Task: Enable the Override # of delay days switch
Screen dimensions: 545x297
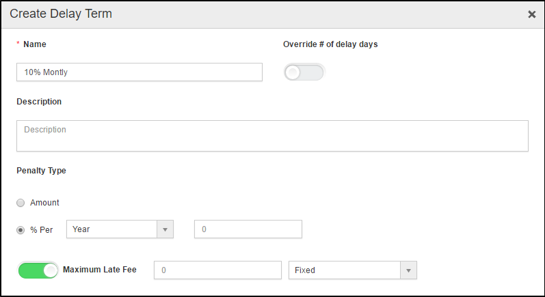Action: click(304, 72)
